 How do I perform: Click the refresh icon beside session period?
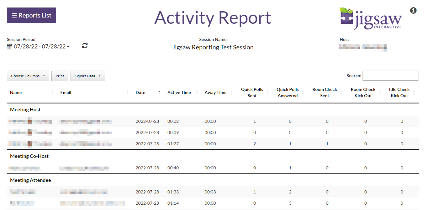[x=85, y=46]
